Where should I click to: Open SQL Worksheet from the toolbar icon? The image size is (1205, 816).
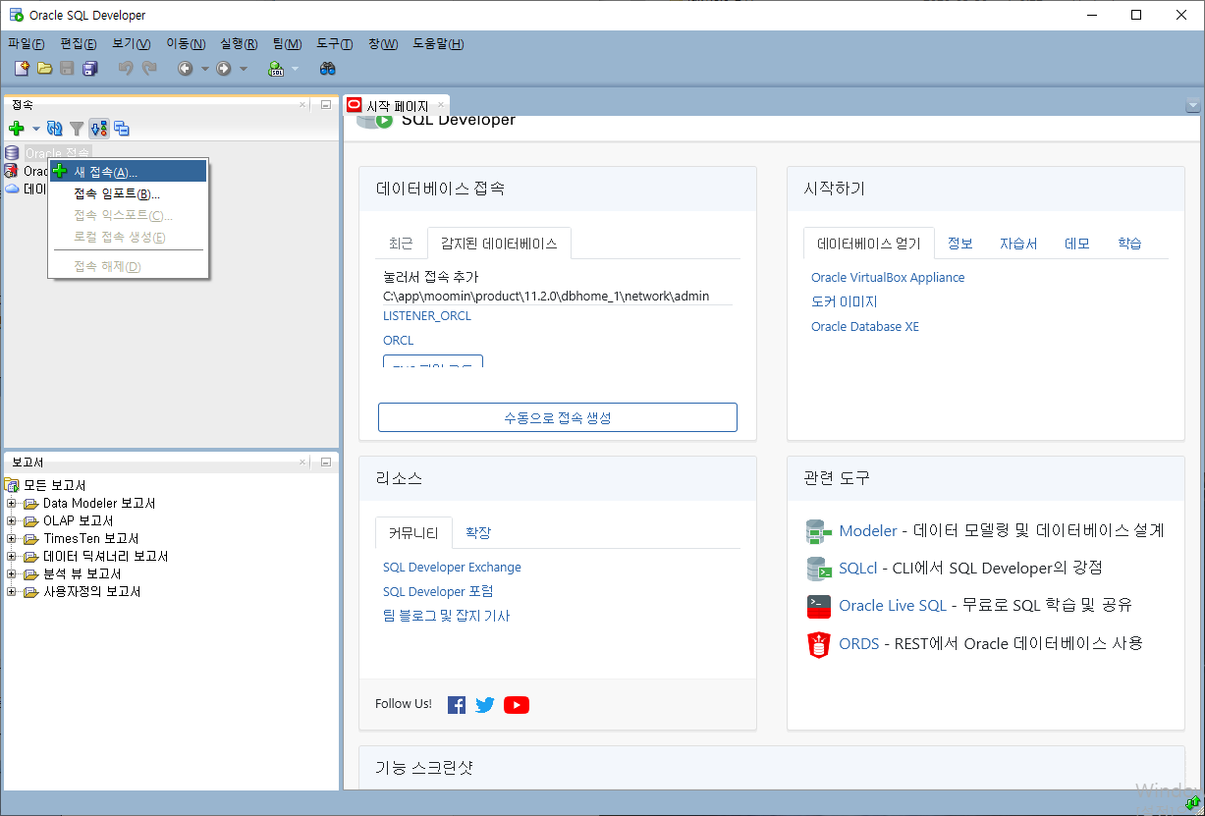(276, 69)
